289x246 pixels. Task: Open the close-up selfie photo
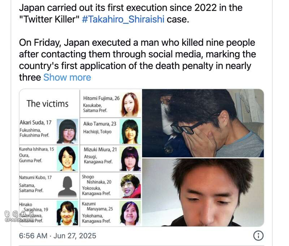click(x=203, y=193)
